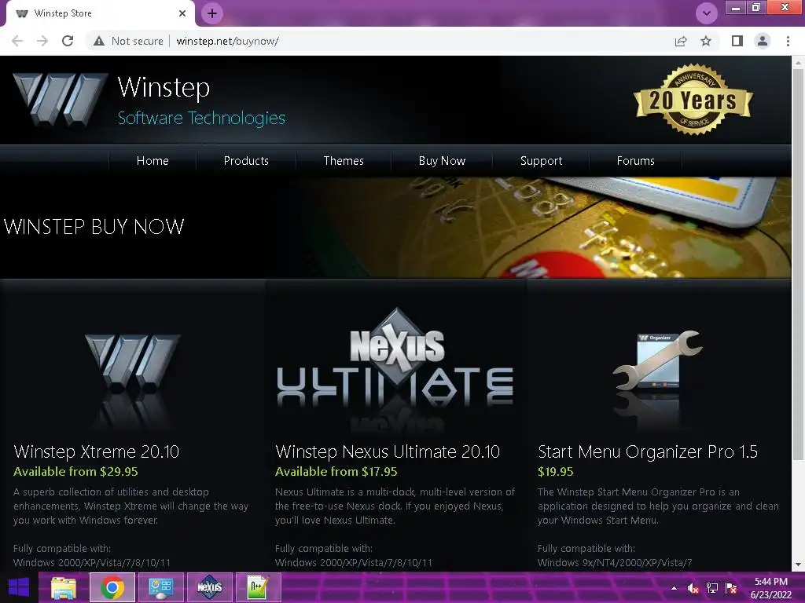This screenshot has width=805, height=603.
Task: Open the Control Panel taskbar icon
Action: [x=160, y=587]
